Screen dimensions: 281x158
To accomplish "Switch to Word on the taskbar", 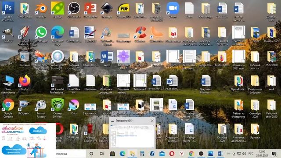I will coord(220,154).
